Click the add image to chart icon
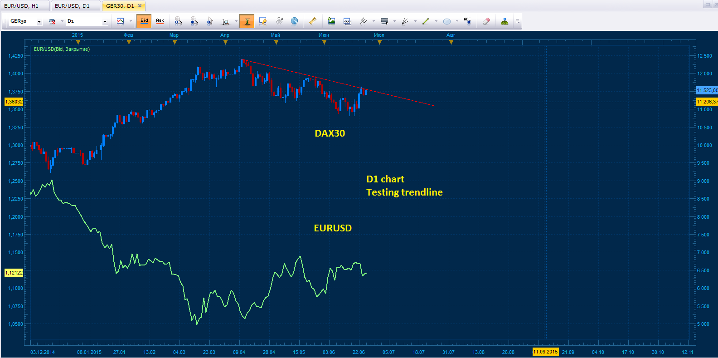 pyautogui.click(x=331, y=21)
